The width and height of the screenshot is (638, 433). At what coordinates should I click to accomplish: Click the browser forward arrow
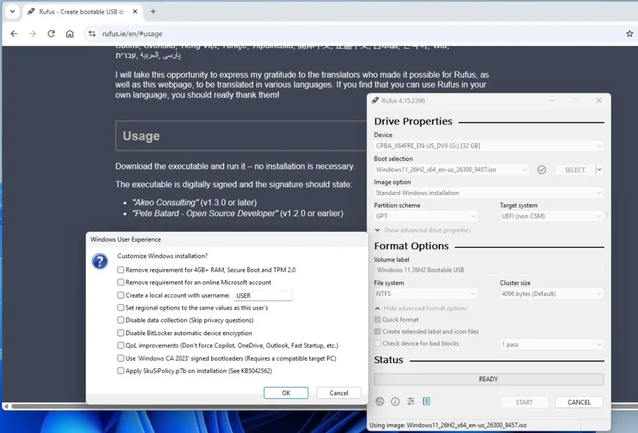tap(32, 34)
